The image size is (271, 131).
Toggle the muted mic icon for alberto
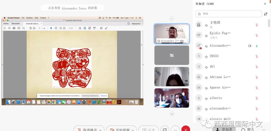[x=257, y=98]
